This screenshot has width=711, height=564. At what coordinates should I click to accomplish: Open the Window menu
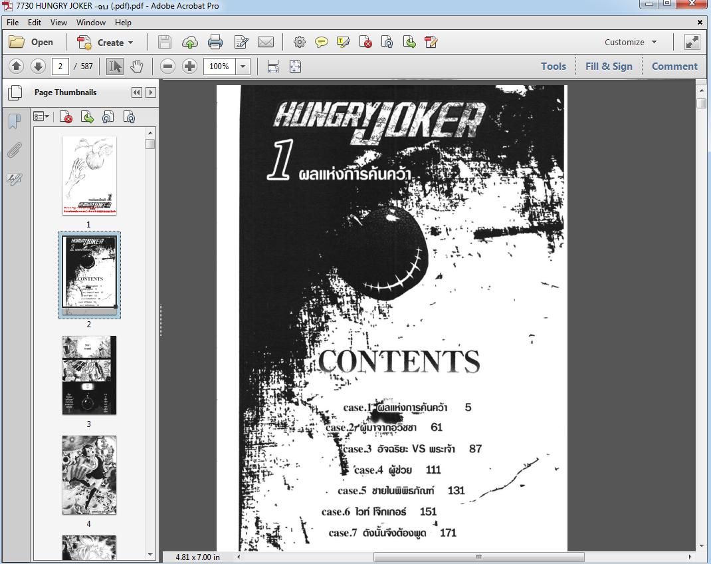[90, 22]
